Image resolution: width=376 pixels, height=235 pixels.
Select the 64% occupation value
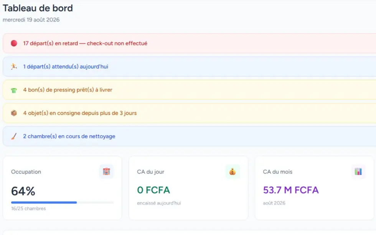click(x=23, y=191)
